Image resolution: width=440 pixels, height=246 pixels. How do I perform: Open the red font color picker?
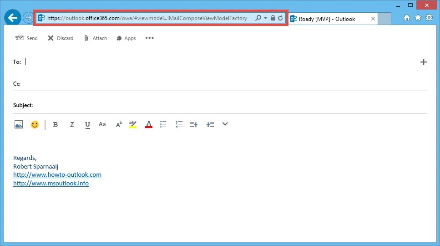[149, 124]
